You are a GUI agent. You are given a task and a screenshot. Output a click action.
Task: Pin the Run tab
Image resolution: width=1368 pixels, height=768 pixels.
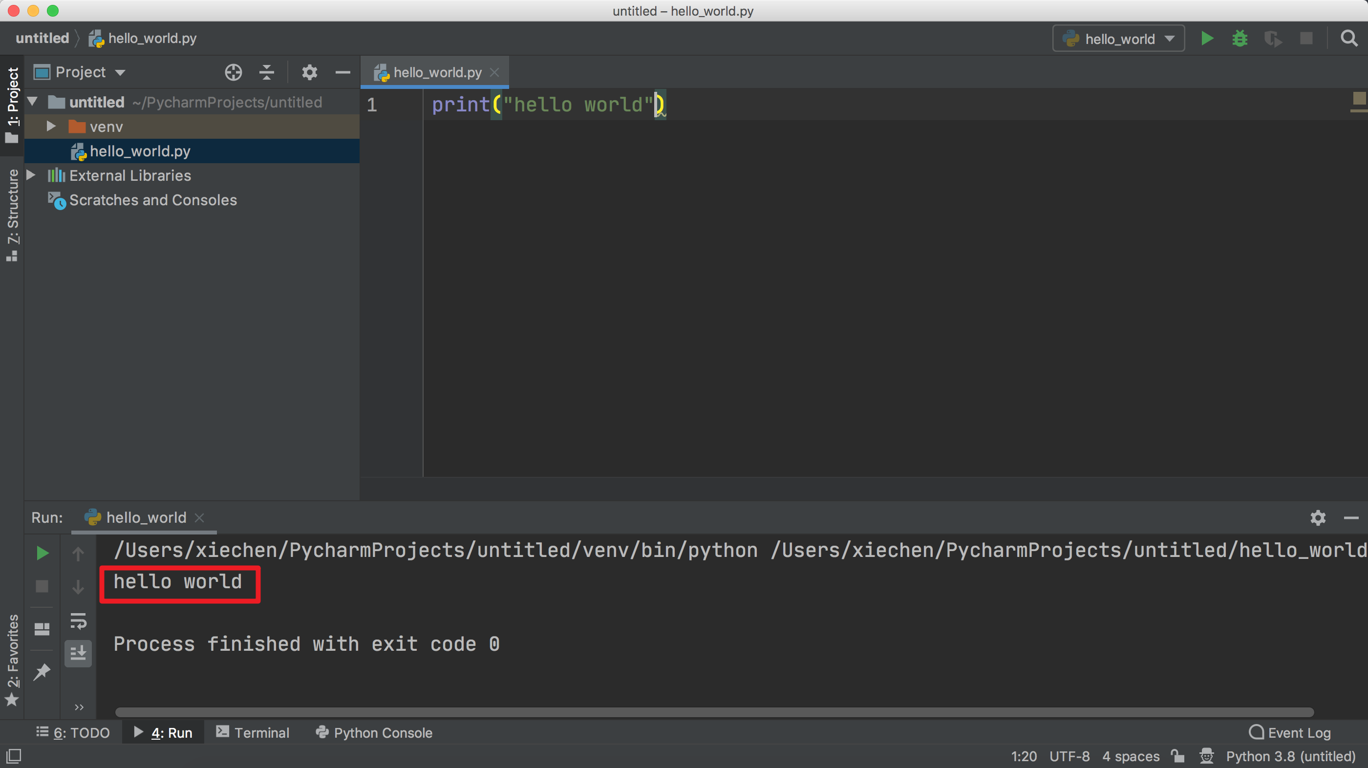pyautogui.click(x=42, y=672)
